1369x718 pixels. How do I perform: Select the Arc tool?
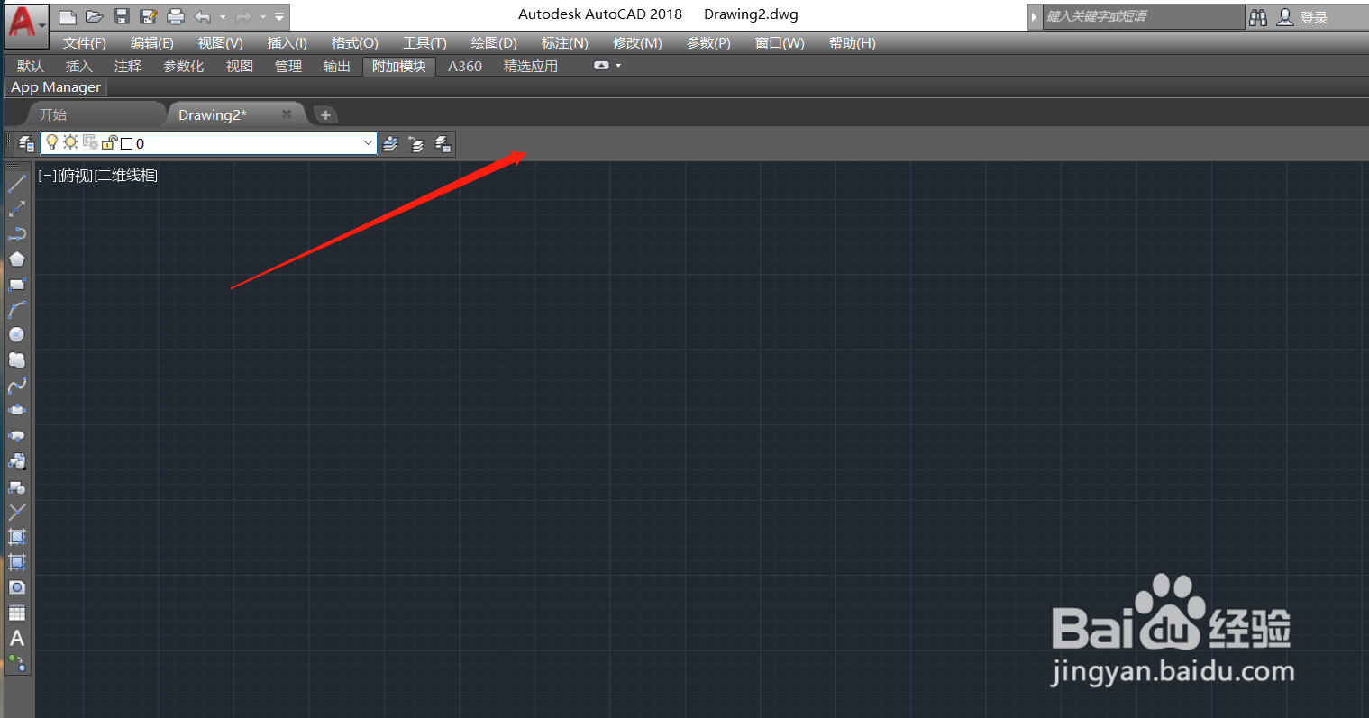(x=16, y=310)
